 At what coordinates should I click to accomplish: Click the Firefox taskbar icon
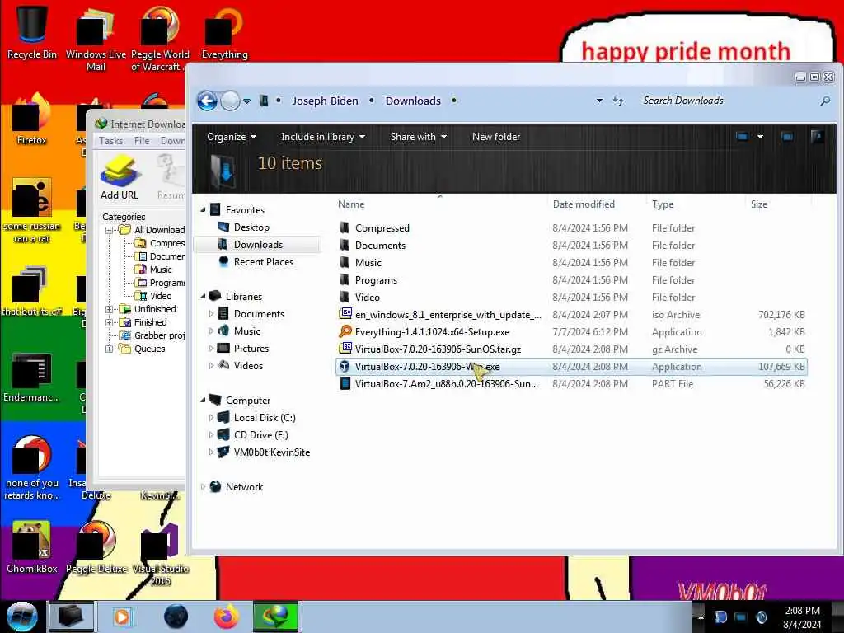click(x=226, y=617)
